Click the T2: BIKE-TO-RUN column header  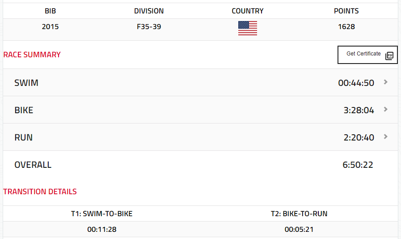(299, 213)
